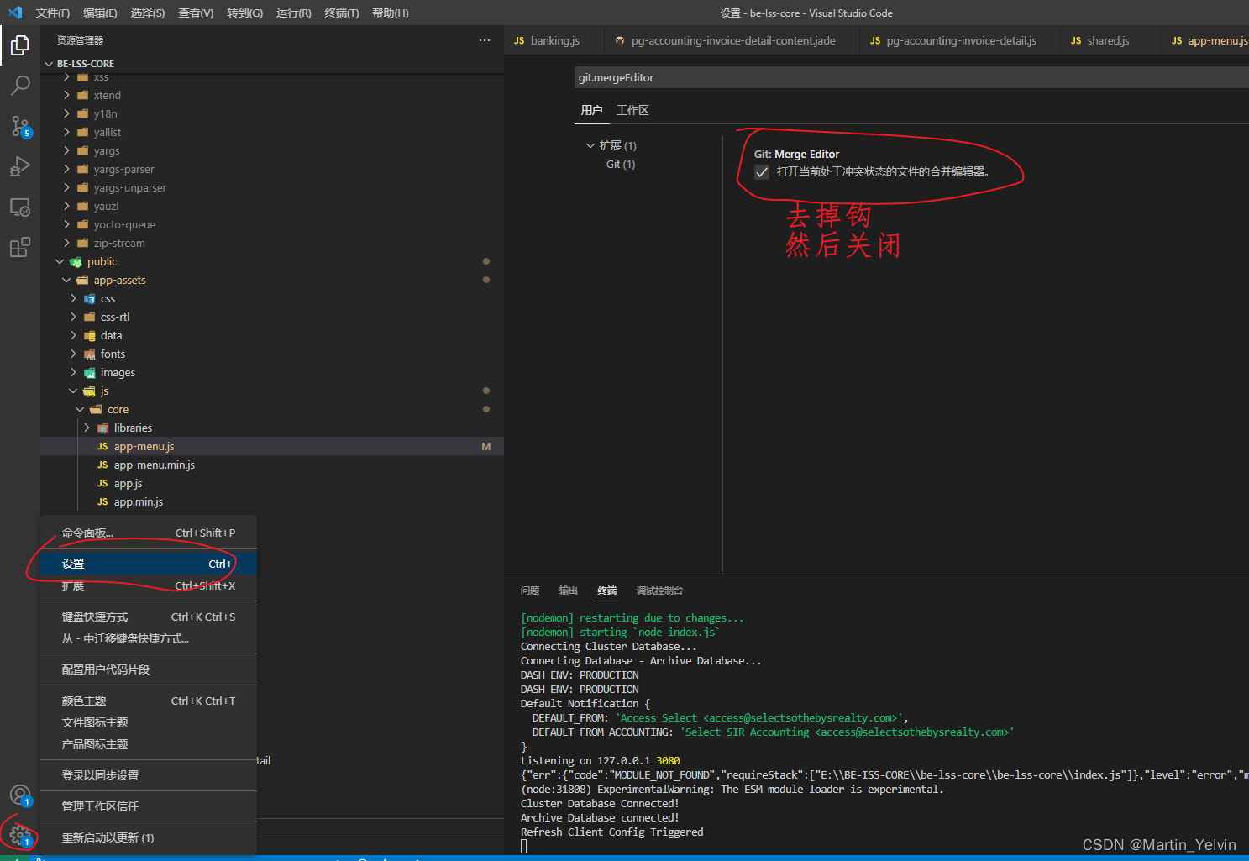The width and height of the screenshot is (1249, 861).
Task: Select 设置 in the manage menu
Action: 149,564
